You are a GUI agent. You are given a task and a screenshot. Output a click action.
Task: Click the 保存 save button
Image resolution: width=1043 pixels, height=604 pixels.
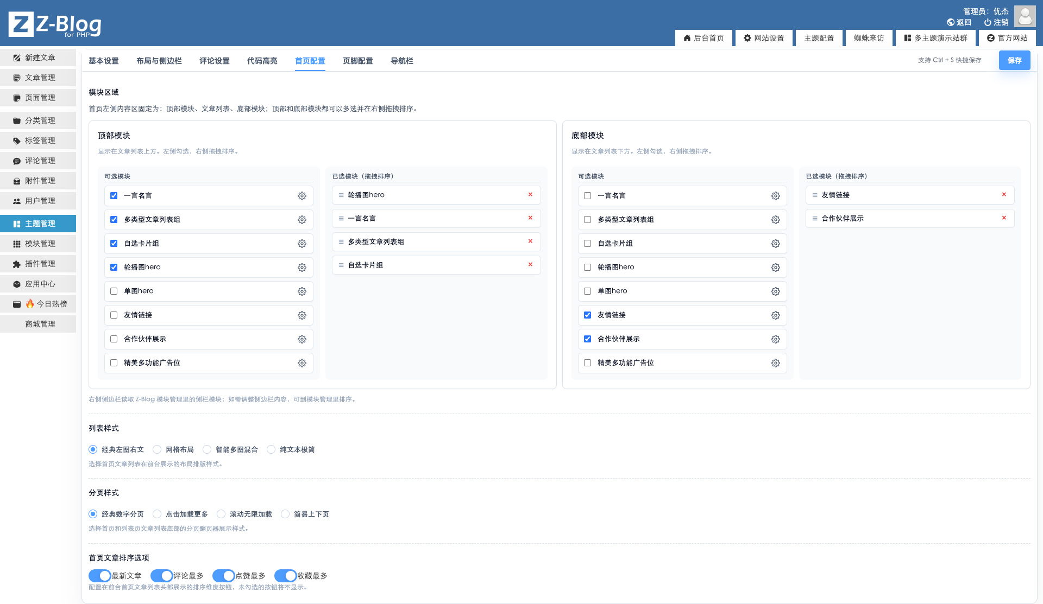pos(1014,60)
